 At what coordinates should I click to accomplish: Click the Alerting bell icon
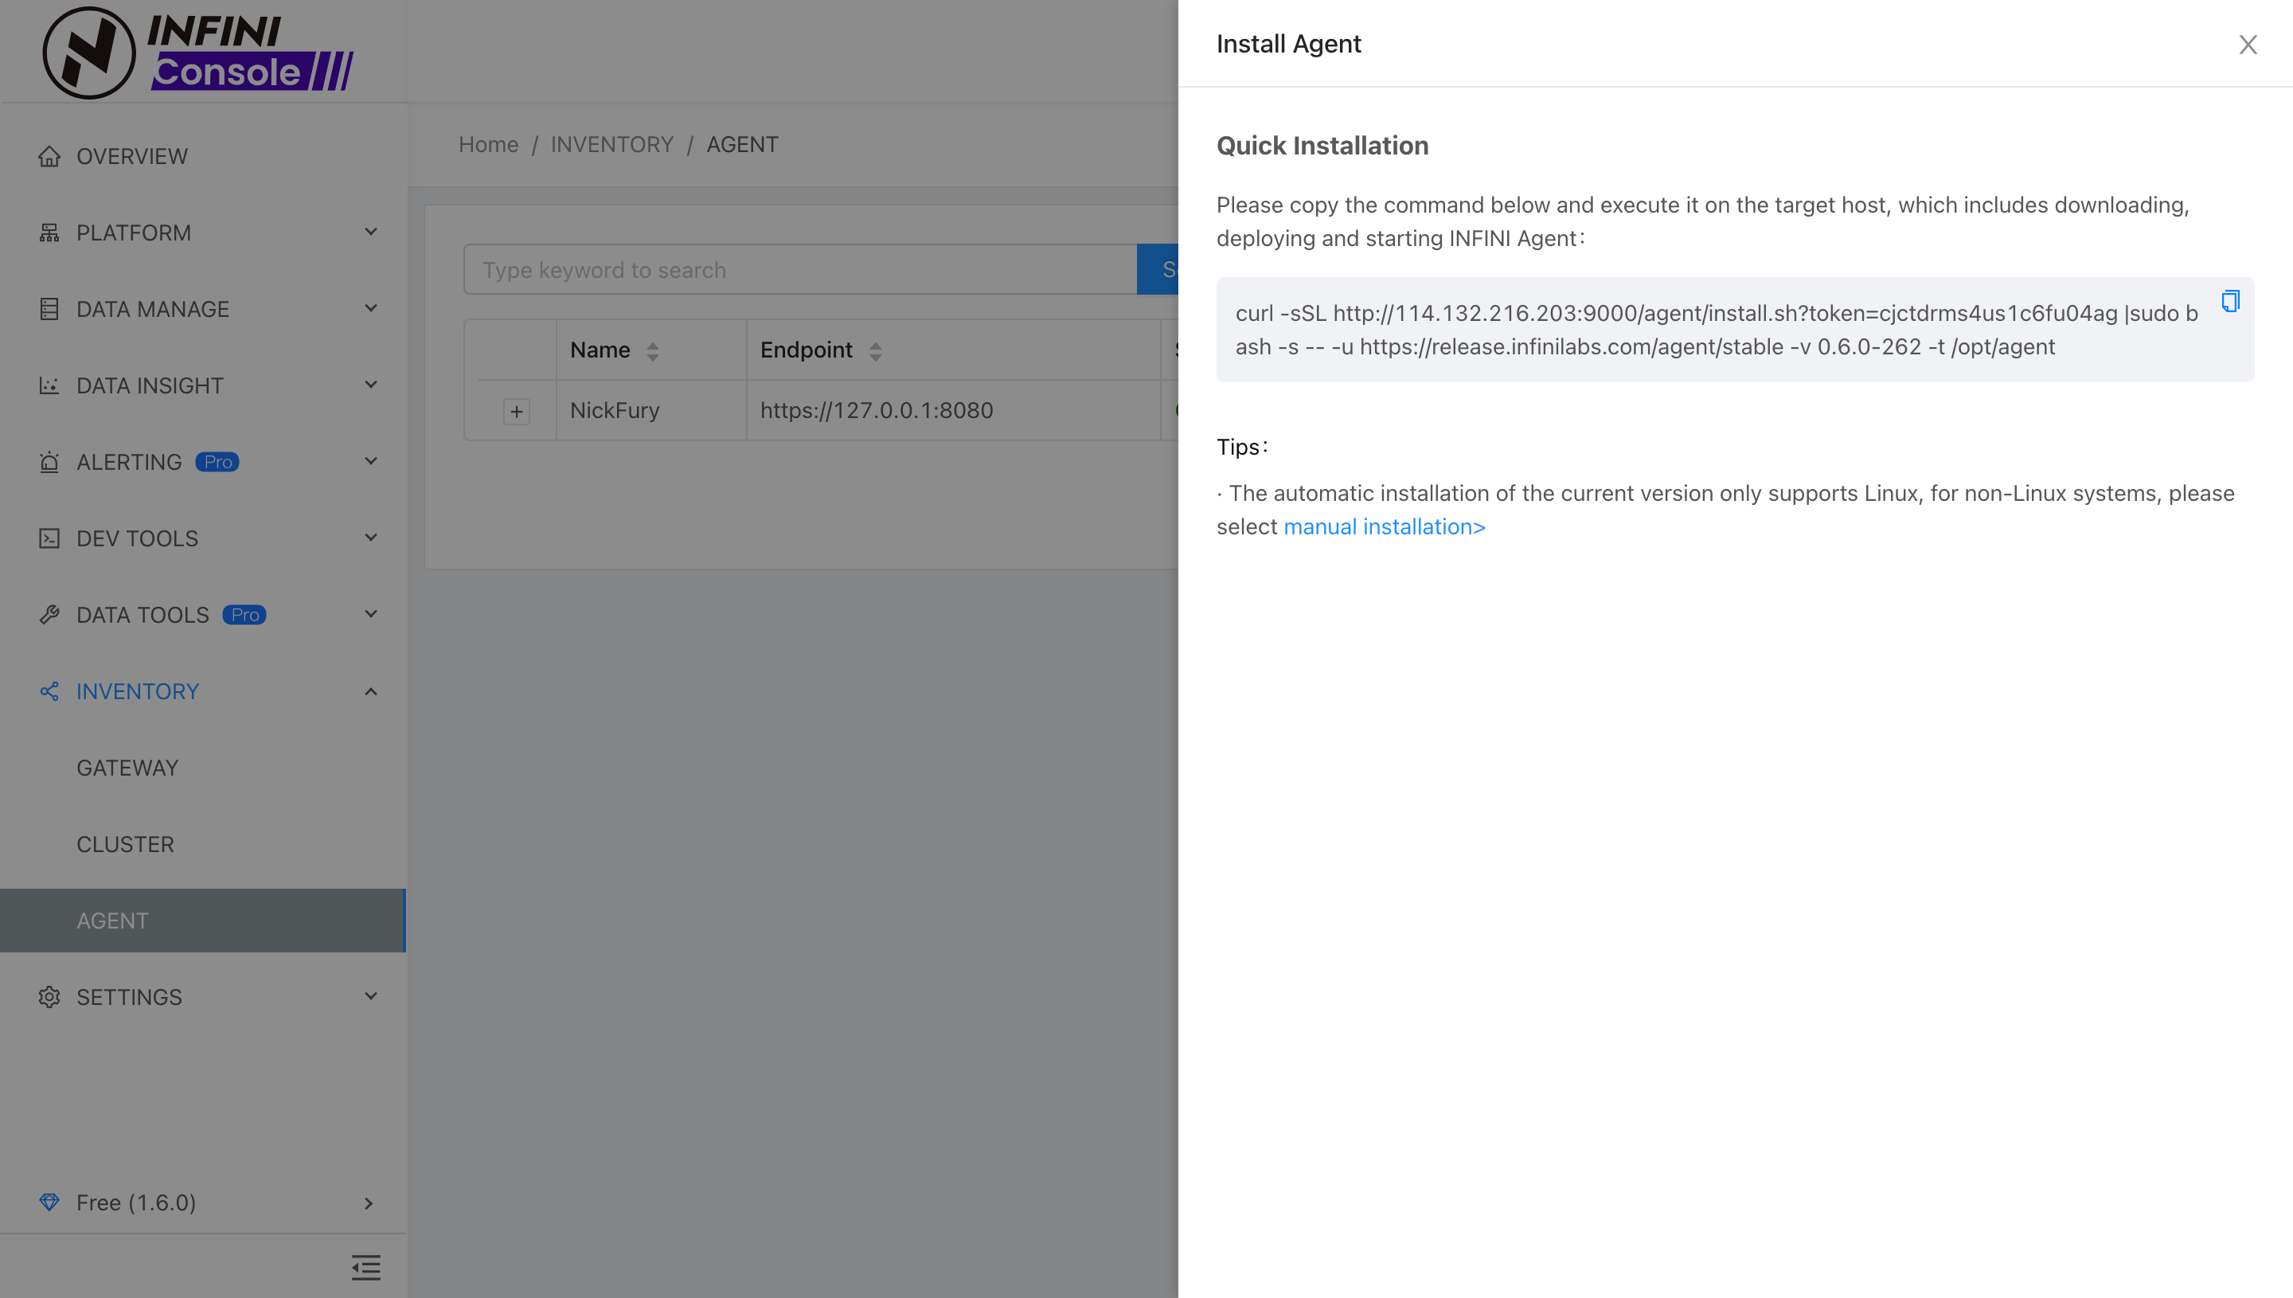49,462
